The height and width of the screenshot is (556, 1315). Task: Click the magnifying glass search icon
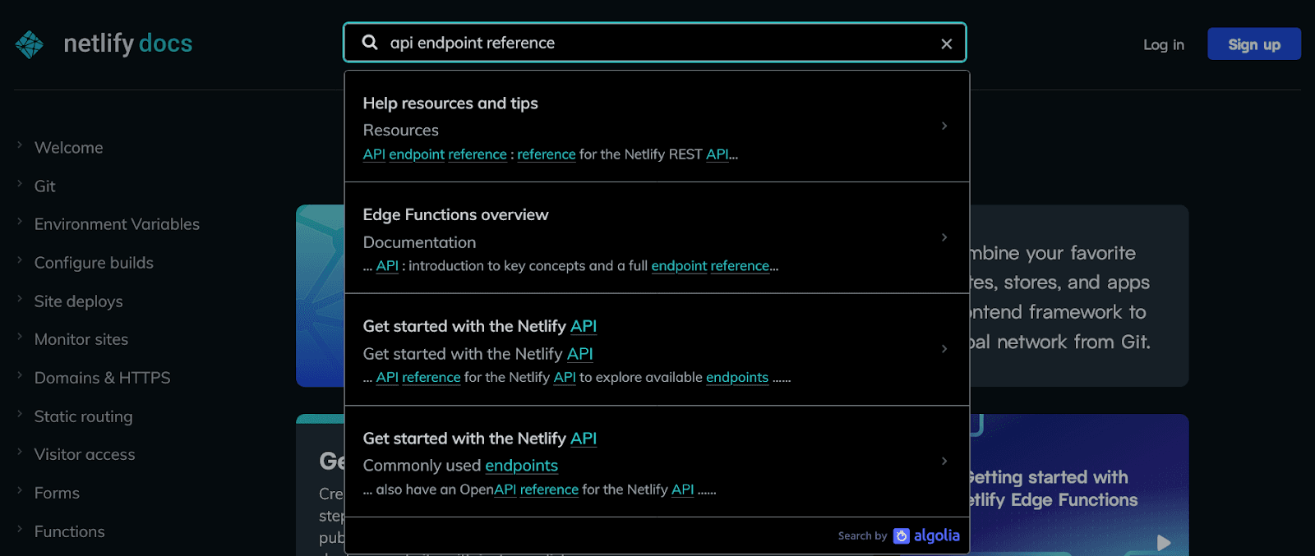pyautogui.click(x=370, y=43)
